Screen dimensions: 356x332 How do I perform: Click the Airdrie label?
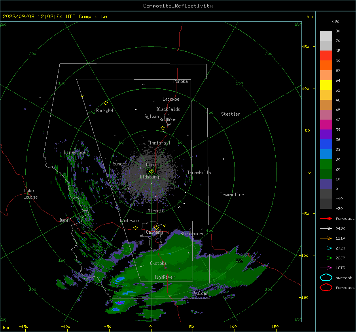point(156,211)
